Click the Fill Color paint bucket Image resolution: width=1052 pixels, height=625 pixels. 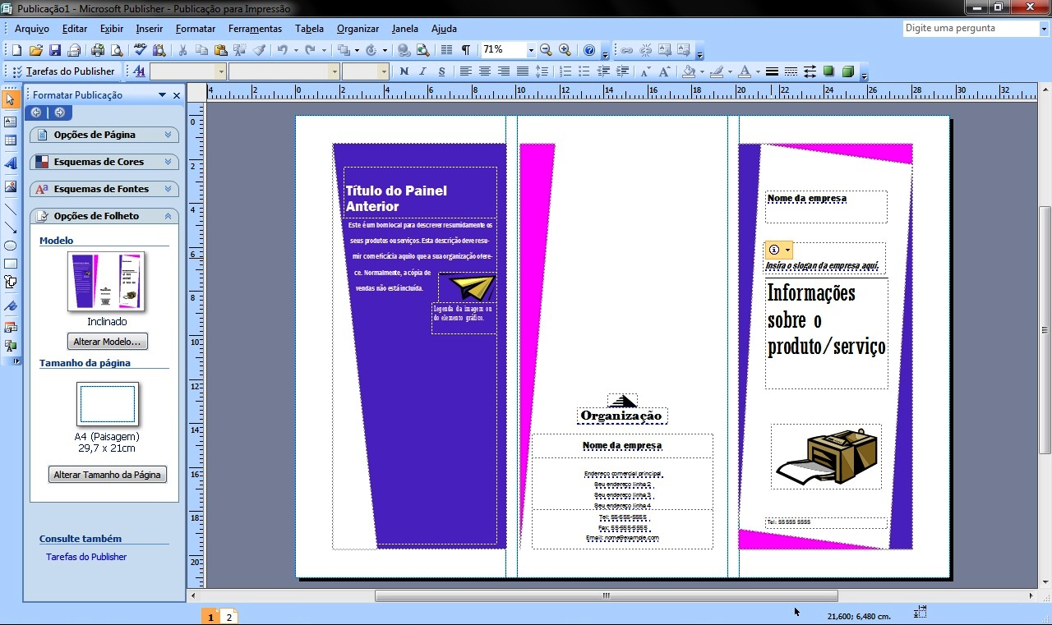(x=690, y=71)
